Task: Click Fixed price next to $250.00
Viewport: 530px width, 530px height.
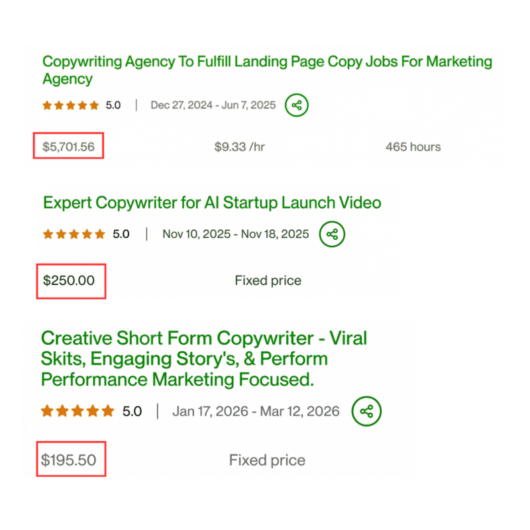Action: [268, 281]
